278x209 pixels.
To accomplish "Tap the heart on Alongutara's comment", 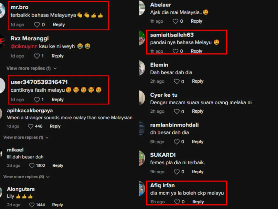I will (x=32, y=205).
